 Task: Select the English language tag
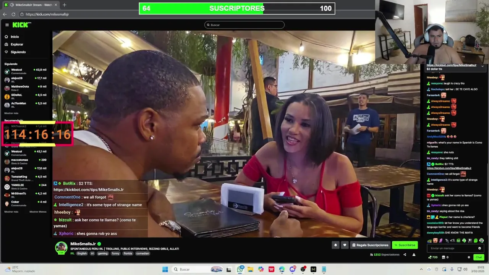point(82,254)
